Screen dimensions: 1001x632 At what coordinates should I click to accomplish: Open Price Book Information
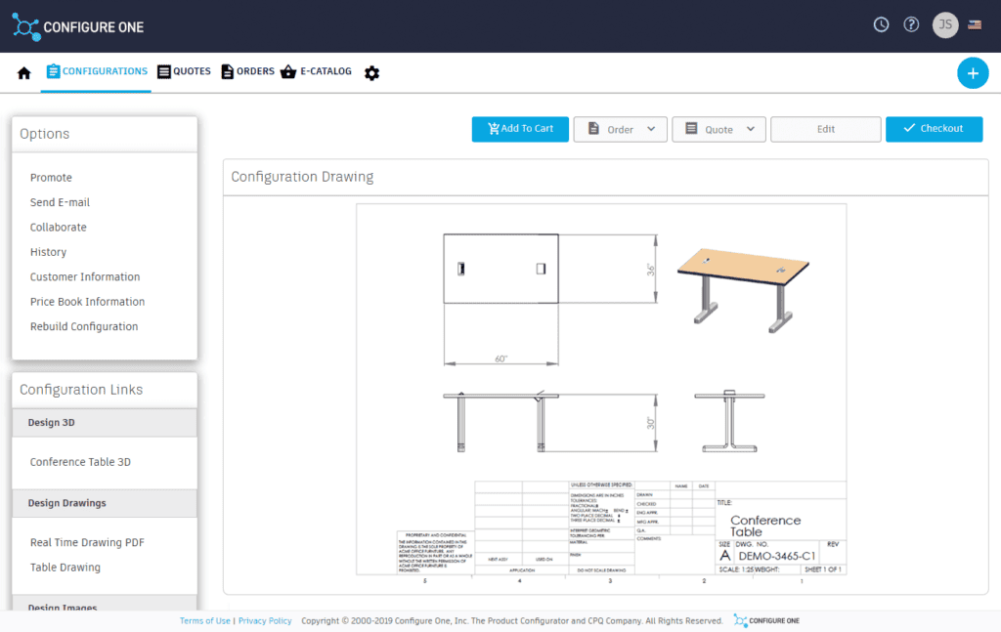(x=87, y=302)
